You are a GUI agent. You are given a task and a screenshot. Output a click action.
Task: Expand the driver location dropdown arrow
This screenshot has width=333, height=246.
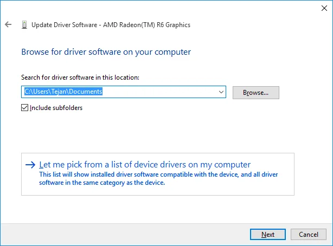[x=221, y=92]
